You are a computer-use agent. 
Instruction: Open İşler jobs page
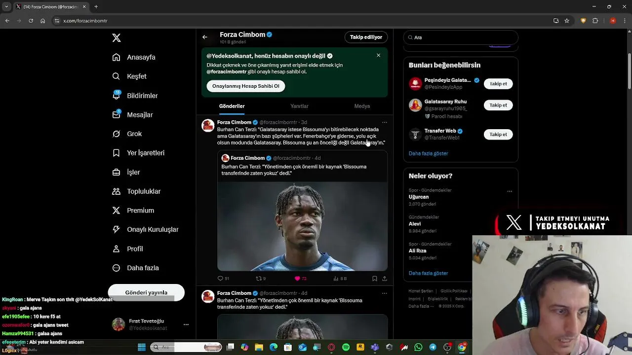126,172
